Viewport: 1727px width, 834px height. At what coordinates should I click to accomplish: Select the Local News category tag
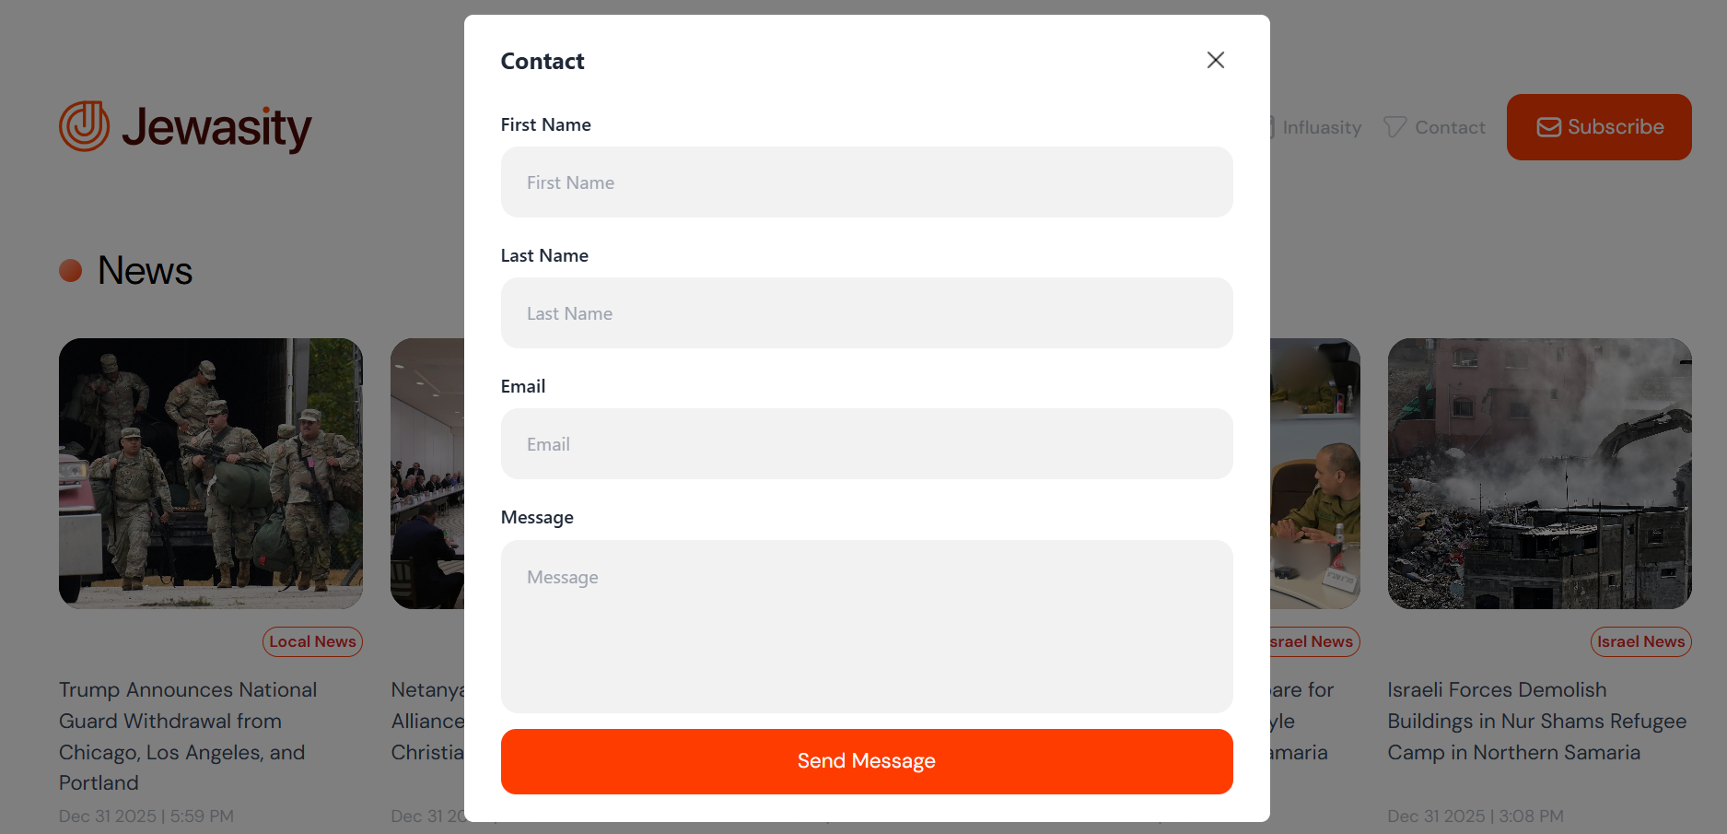[312, 641]
